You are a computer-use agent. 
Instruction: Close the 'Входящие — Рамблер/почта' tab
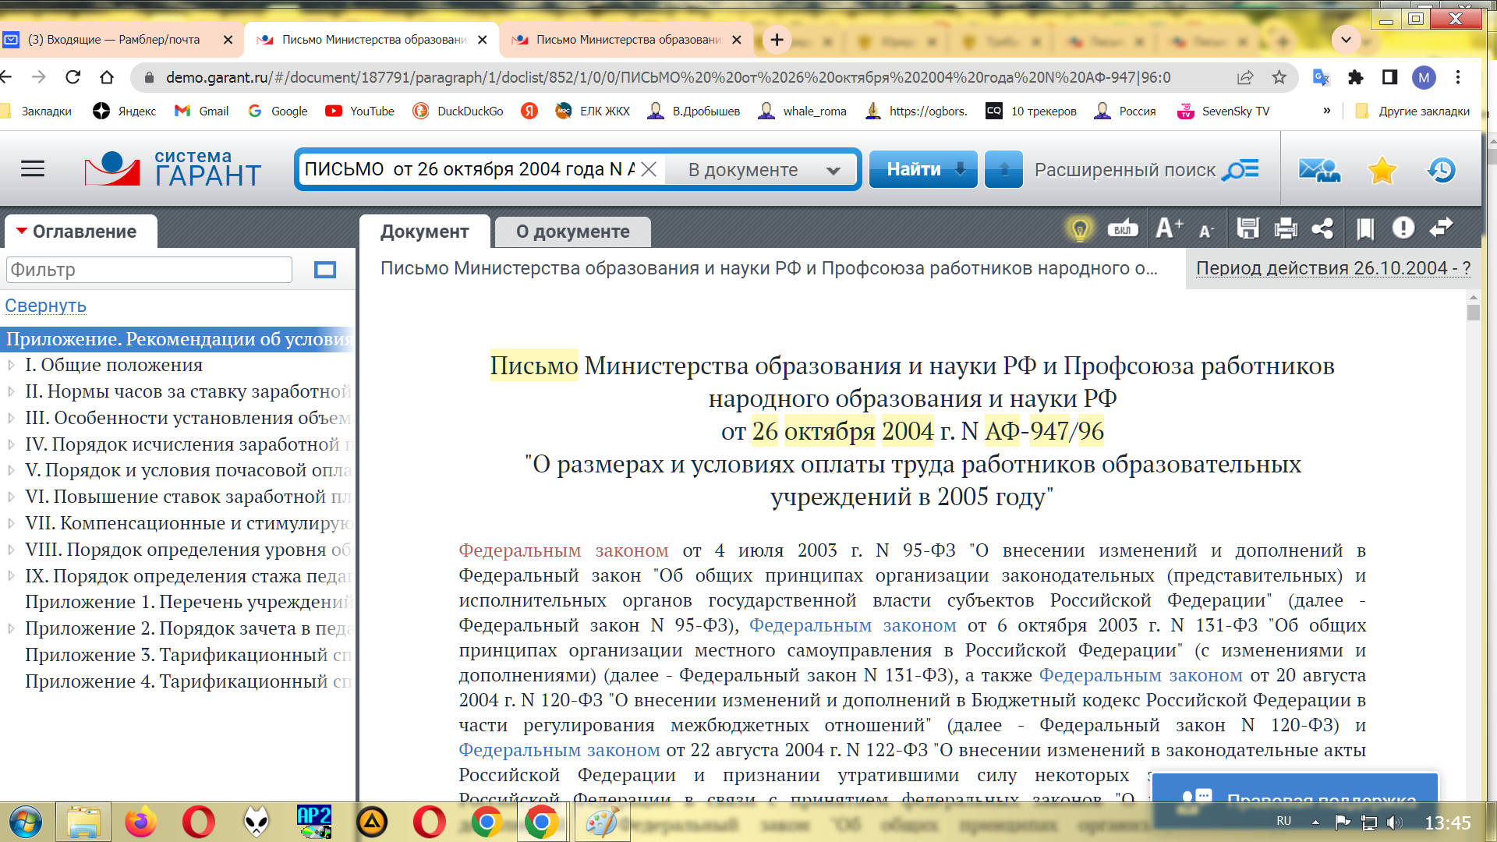[228, 40]
